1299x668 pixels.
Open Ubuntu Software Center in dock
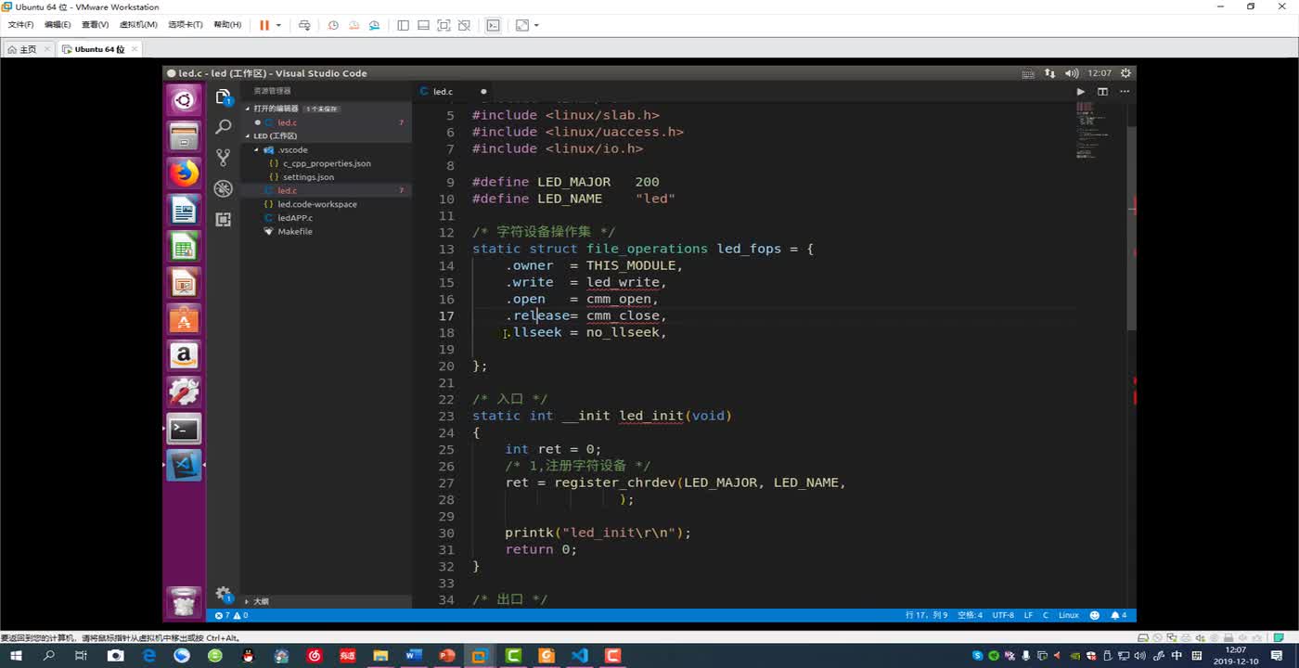click(x=184, y=319)
